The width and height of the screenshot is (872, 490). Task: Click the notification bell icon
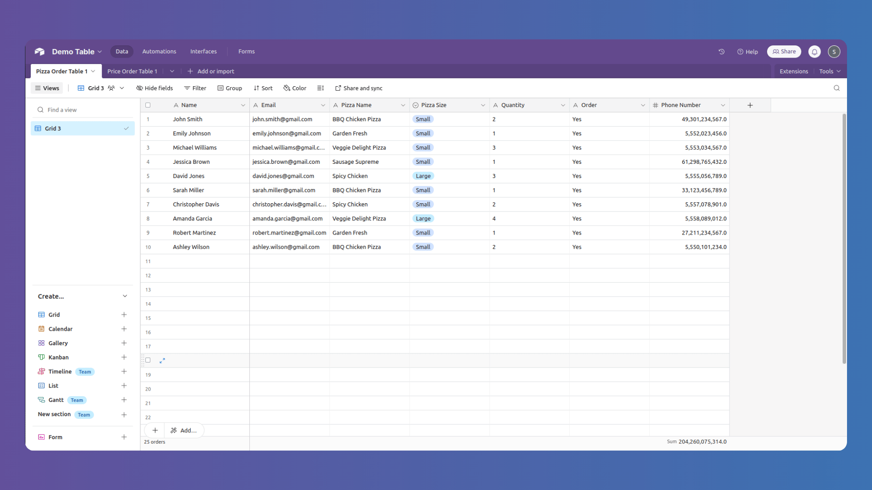pyautogui.click(x=814, y=52)
